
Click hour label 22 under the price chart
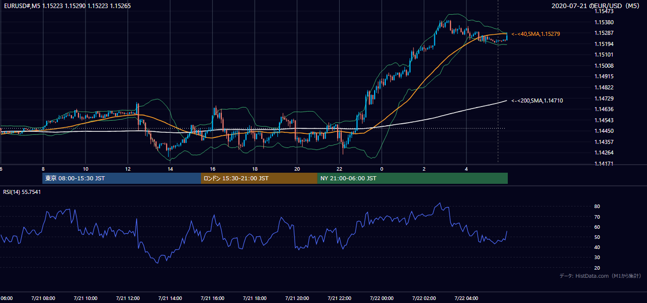(x=339, y=169)
